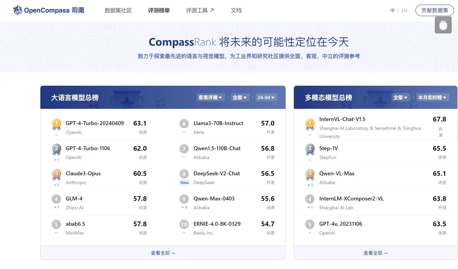Click the rank 8 badge beside DeepSeek-V2-Chat
The width and height of the screenshot is (458, 269).
click(x=184, y=174)
